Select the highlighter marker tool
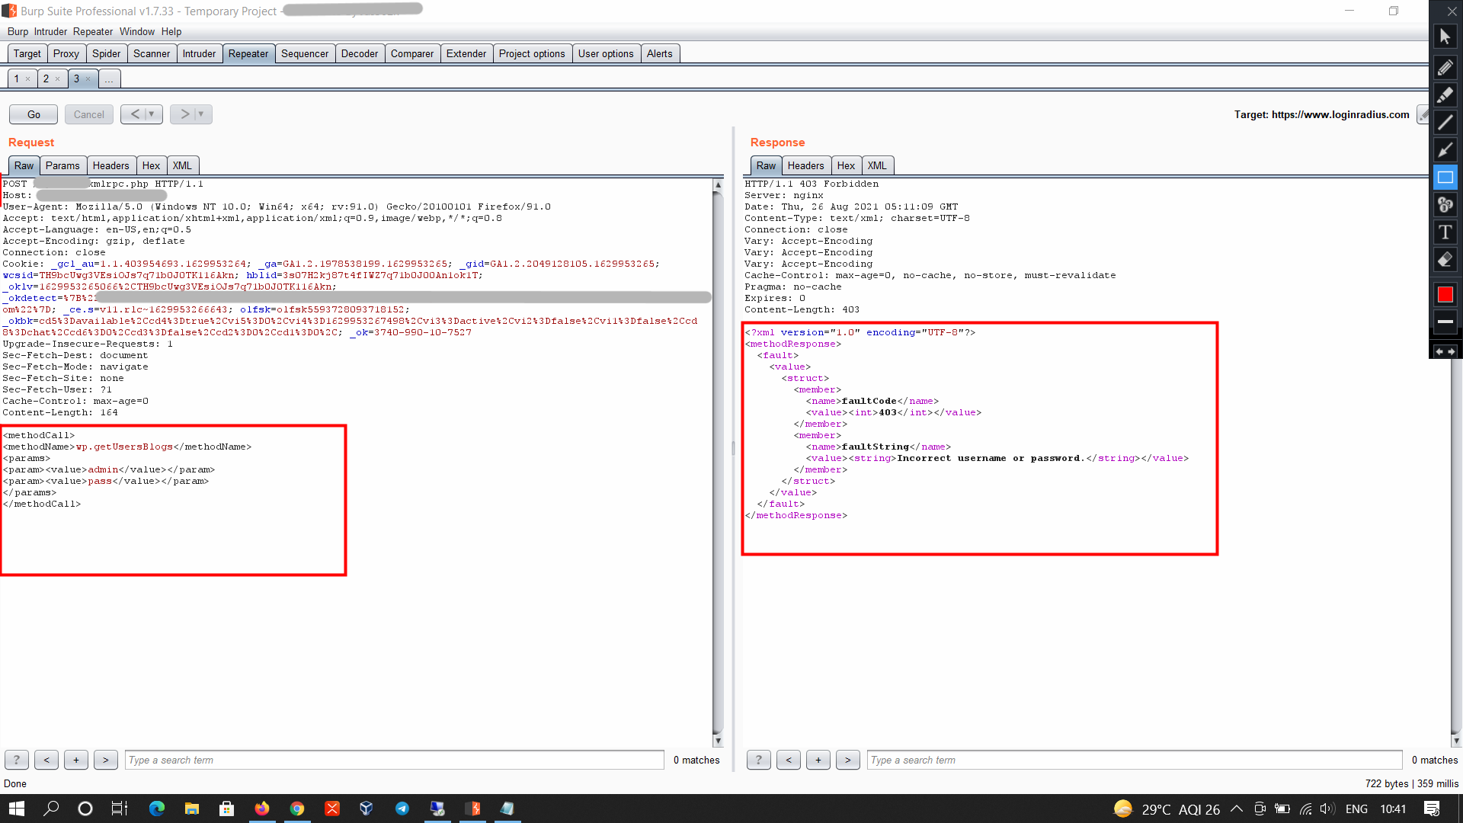 point(1445,94)
